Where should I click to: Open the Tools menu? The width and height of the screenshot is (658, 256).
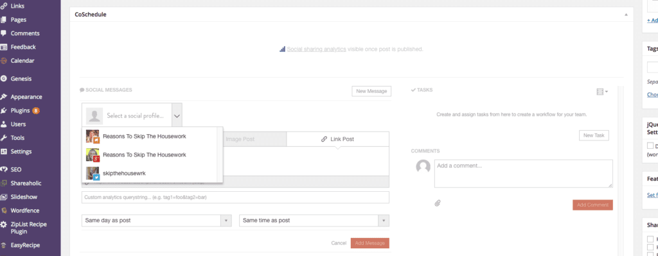coord(17,138)
